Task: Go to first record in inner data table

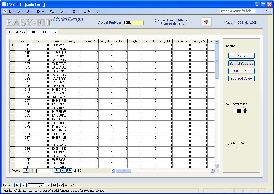Action: [x=26, y=171]
